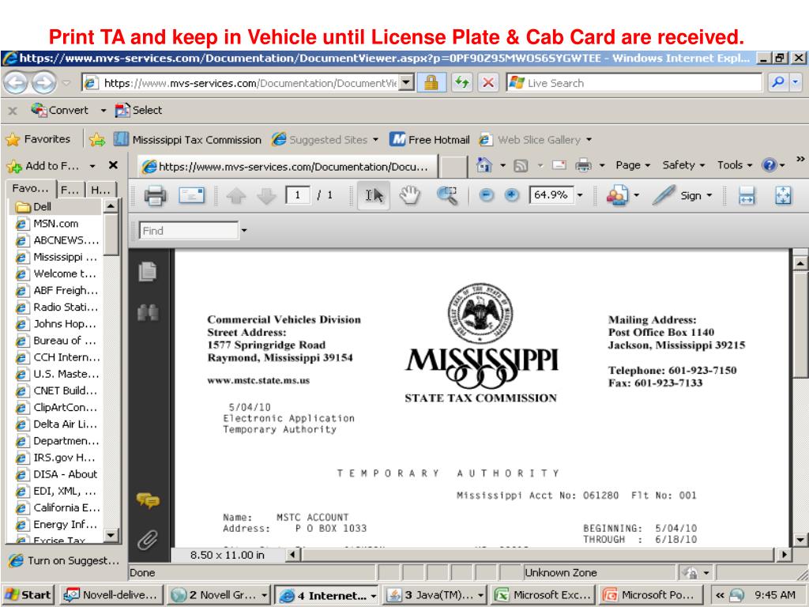This screenshot has height=607, width=809.
Task: Open Mississippi Tax Commission favorites link
Action: tap(188, 139)
